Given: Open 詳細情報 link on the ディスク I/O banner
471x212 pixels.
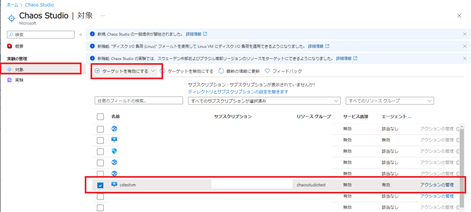Looking at the screenshot, I should tap(316, 46).
